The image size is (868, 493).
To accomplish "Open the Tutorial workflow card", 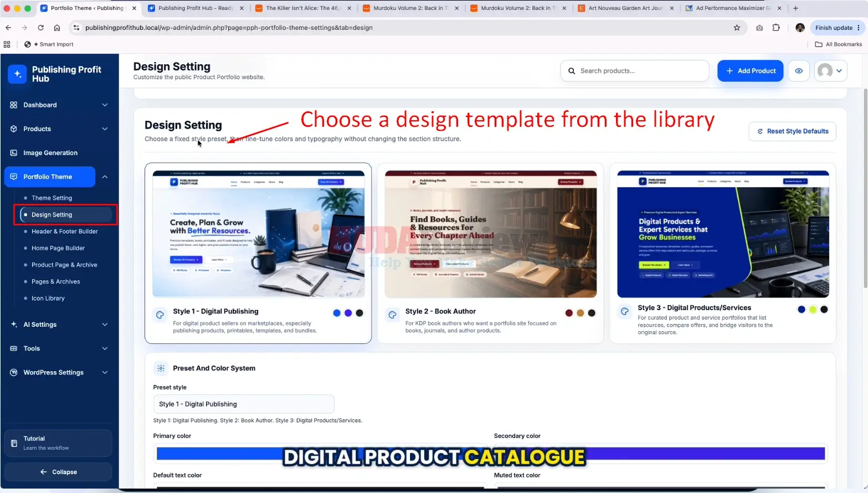I will (x=58, y=443).
